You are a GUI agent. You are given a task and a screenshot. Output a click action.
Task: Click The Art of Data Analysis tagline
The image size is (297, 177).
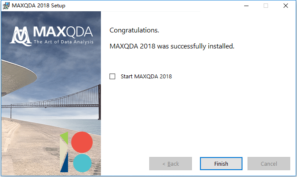click(x=64, y=42)
